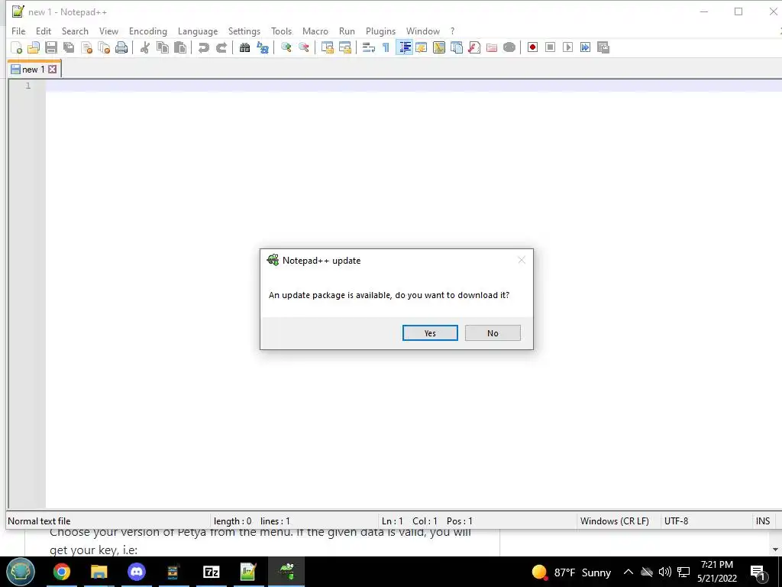Click the Stop Recording macro icon
This screenshot has height=587, width=782.
[x=550, y=47]
